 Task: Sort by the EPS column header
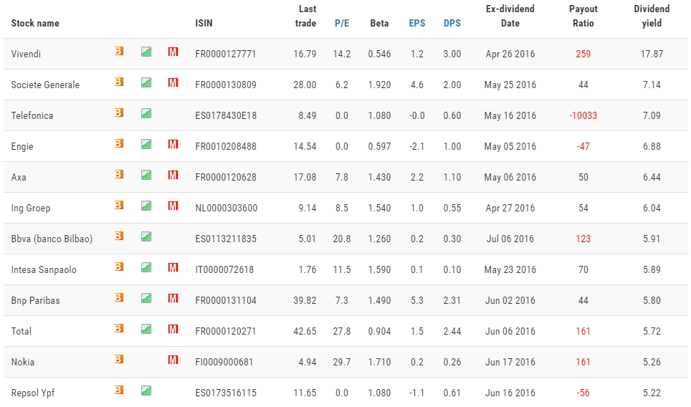coord(417,24)
